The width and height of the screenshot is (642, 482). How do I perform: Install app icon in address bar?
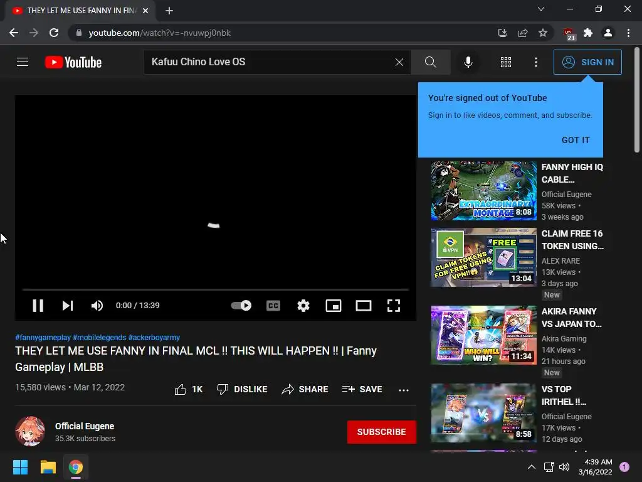point(502,33)
